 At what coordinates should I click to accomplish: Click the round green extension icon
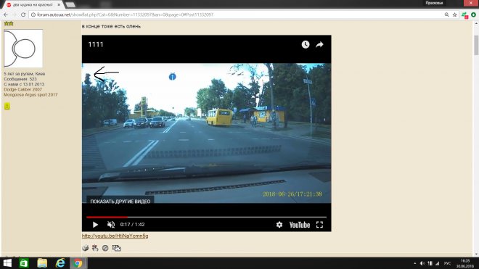pyautogui.click(x=473, y=15)
